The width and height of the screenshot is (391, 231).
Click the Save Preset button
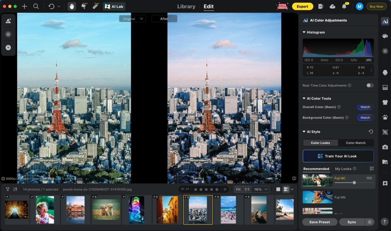(320, 222)
